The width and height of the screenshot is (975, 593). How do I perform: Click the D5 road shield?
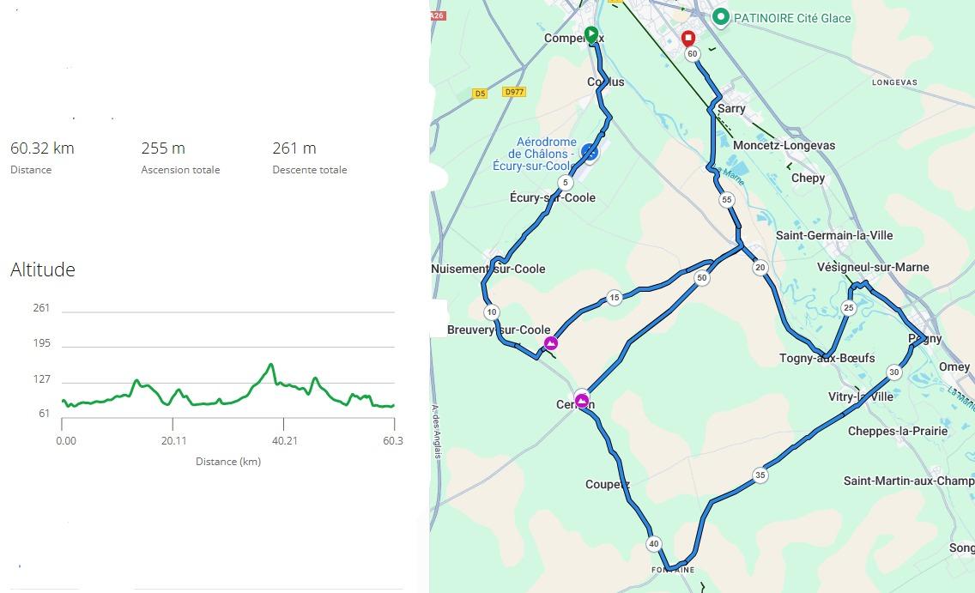480,94
